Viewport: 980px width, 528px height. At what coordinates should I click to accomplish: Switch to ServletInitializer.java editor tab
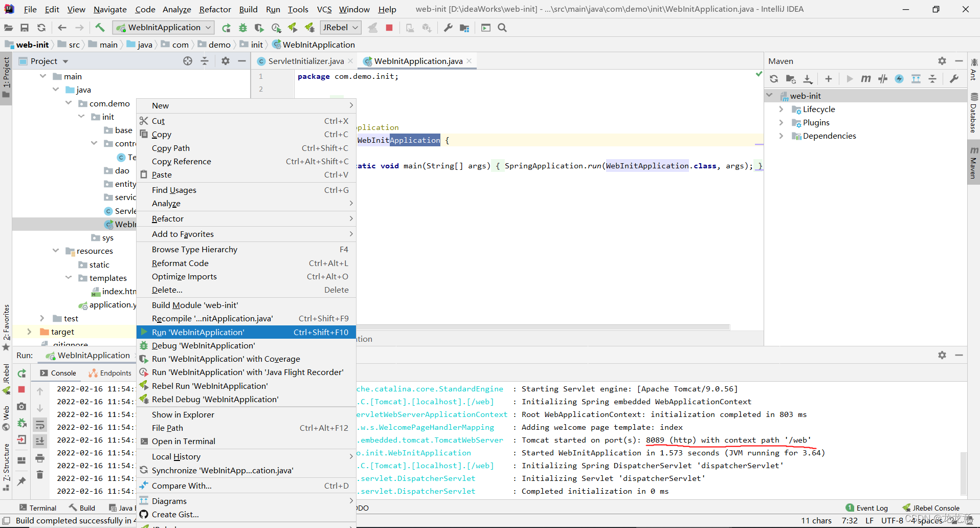click(306, 61)
